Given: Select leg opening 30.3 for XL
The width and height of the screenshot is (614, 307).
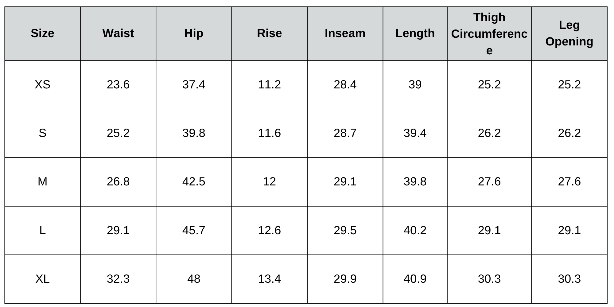Looking at the screenshot, I should 569,279.
